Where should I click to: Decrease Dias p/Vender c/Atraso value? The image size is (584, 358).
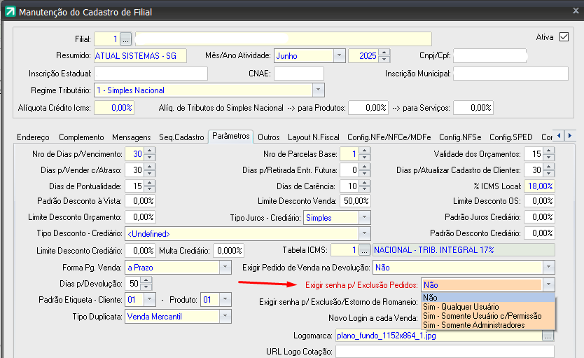(149, 173)
